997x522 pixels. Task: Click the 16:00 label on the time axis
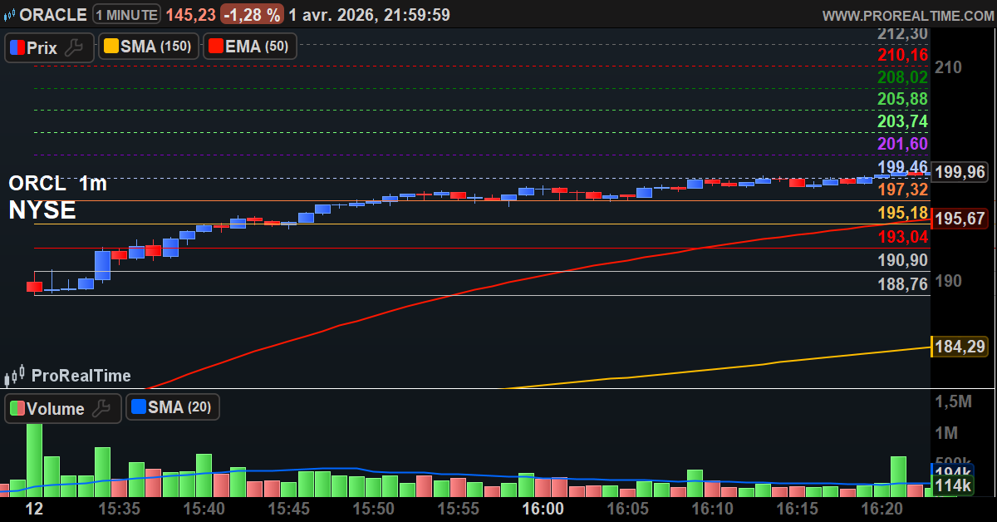pos(541,510)
